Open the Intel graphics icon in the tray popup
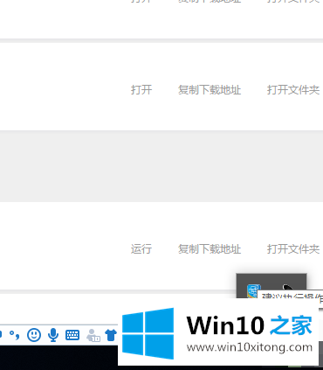323x370 pixels. click(x=252, y=290)
